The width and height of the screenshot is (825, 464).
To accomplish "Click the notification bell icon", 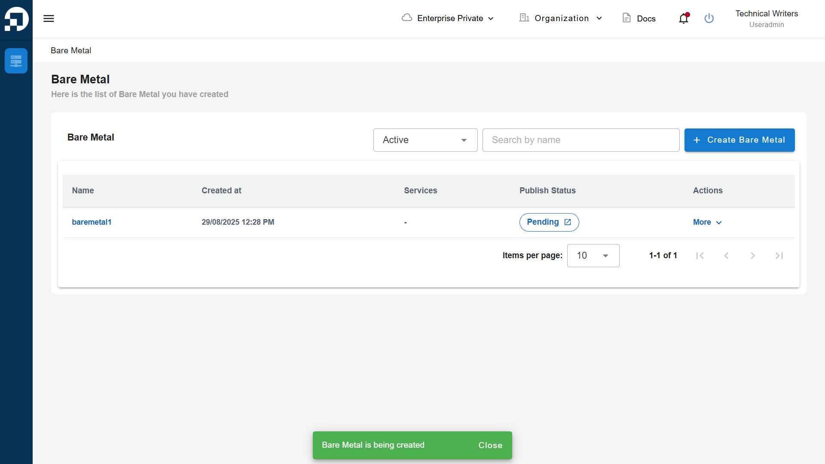I will pos(684,18).
